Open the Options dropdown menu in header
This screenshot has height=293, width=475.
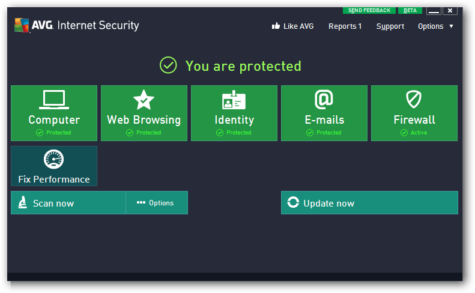pyautogui.click(x=435, y=26)
